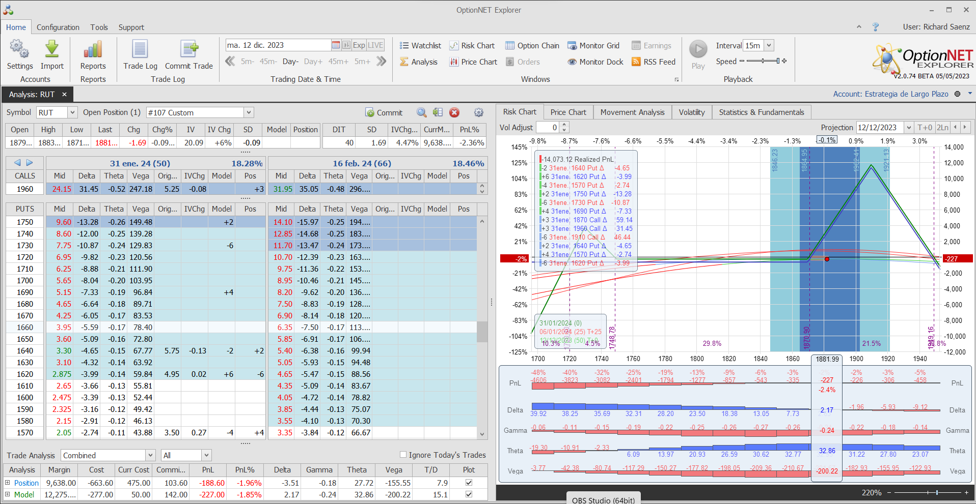Open the Symbol RUT dropdown
The width and height of the screenshot is (976, 504).
[x=72, y=113]
